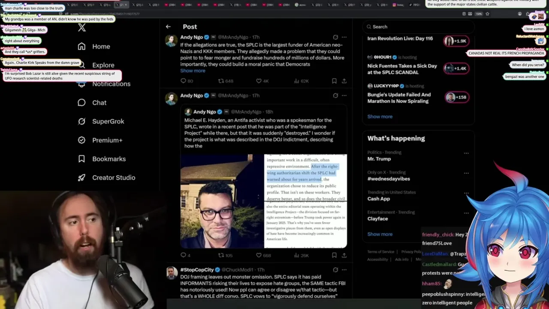Bookmark the post with 62K views
549x309 pixels.
(334, 81)
